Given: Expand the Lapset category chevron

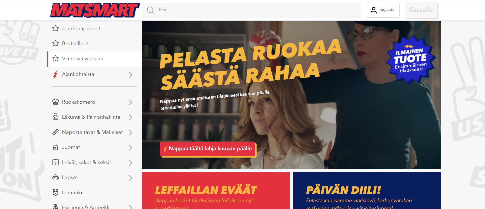Looking at the screenshot, I should click(131, 178).
